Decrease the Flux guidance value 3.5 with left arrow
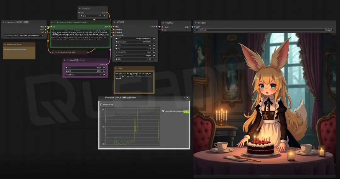This screenshot has height=179, width=340. click(81, 16)
